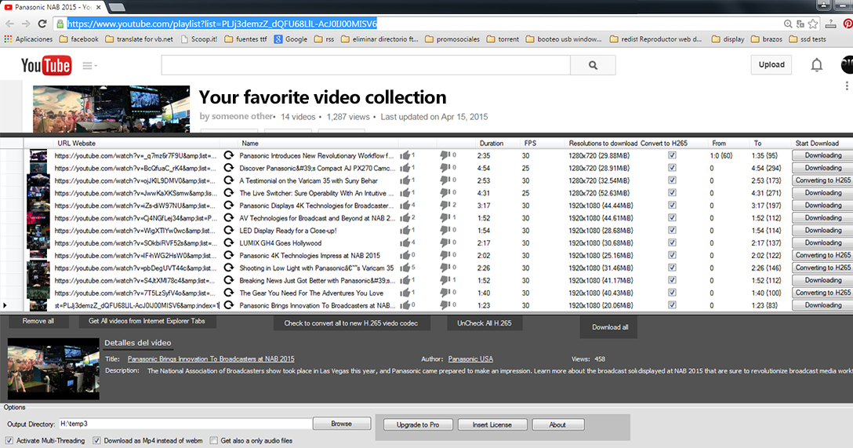
Task: Open the YouTube logo home link
Action: pos(46,65)
